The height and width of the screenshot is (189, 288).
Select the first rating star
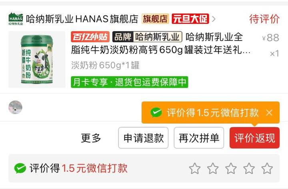coord(195,168)
